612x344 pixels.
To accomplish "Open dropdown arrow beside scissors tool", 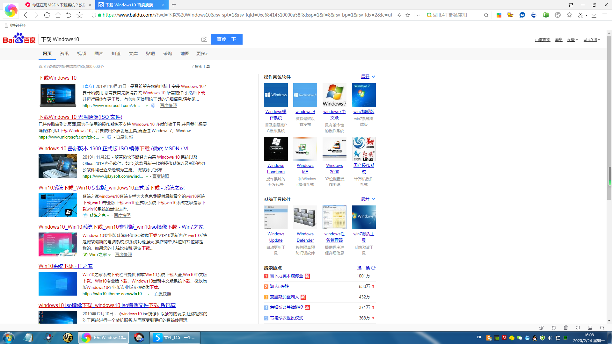I will pos(586,15).
